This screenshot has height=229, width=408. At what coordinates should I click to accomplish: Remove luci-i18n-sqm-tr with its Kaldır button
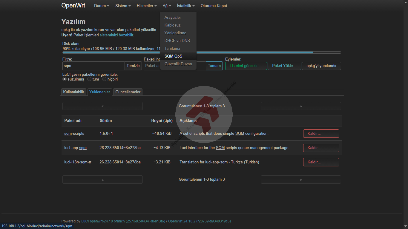321,162
